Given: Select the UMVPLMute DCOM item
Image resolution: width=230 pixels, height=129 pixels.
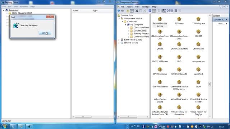Looking at the screenshot, I should [x=198, y=46].
